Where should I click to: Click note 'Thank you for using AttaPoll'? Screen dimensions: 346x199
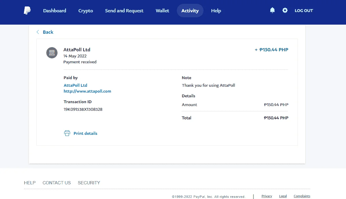coord(208,85)
